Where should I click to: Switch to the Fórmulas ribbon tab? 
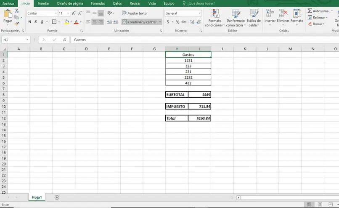(98, 3)
